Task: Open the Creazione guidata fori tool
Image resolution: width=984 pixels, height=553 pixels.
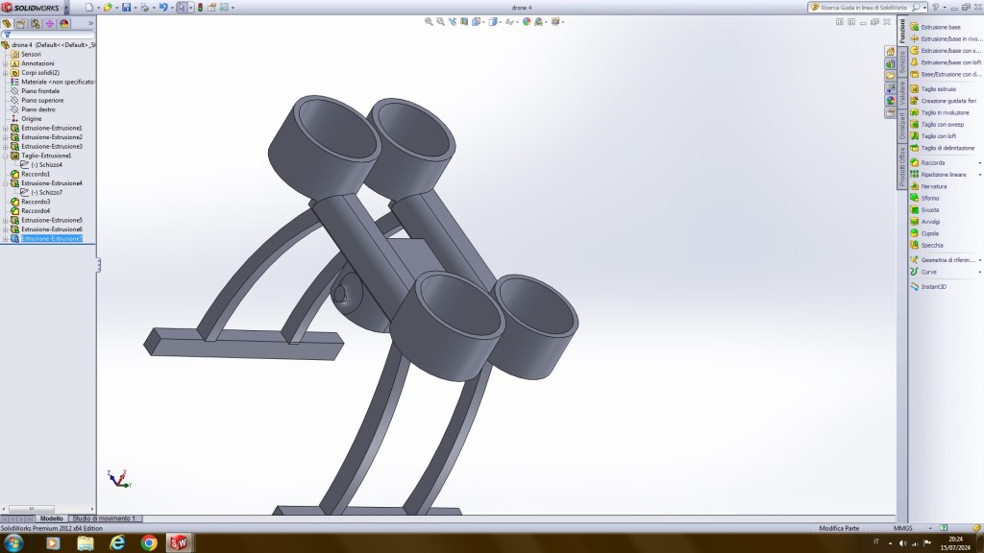Action: click(947, 101)
